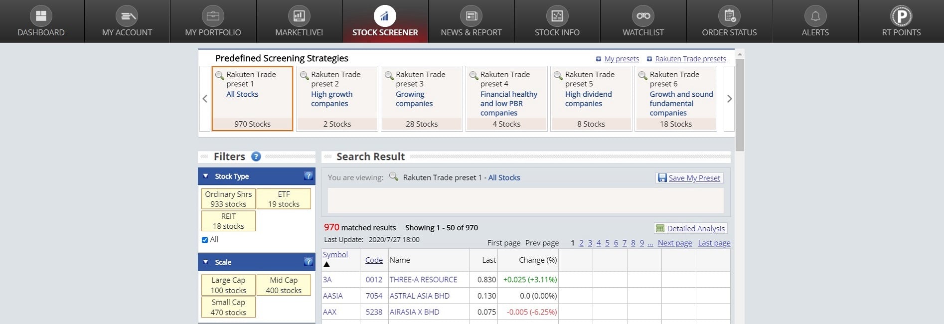Viewport: 944px width, 324px height.
Task: Click the Detailed Analysis table icon
Action: [x=660, y=228]
